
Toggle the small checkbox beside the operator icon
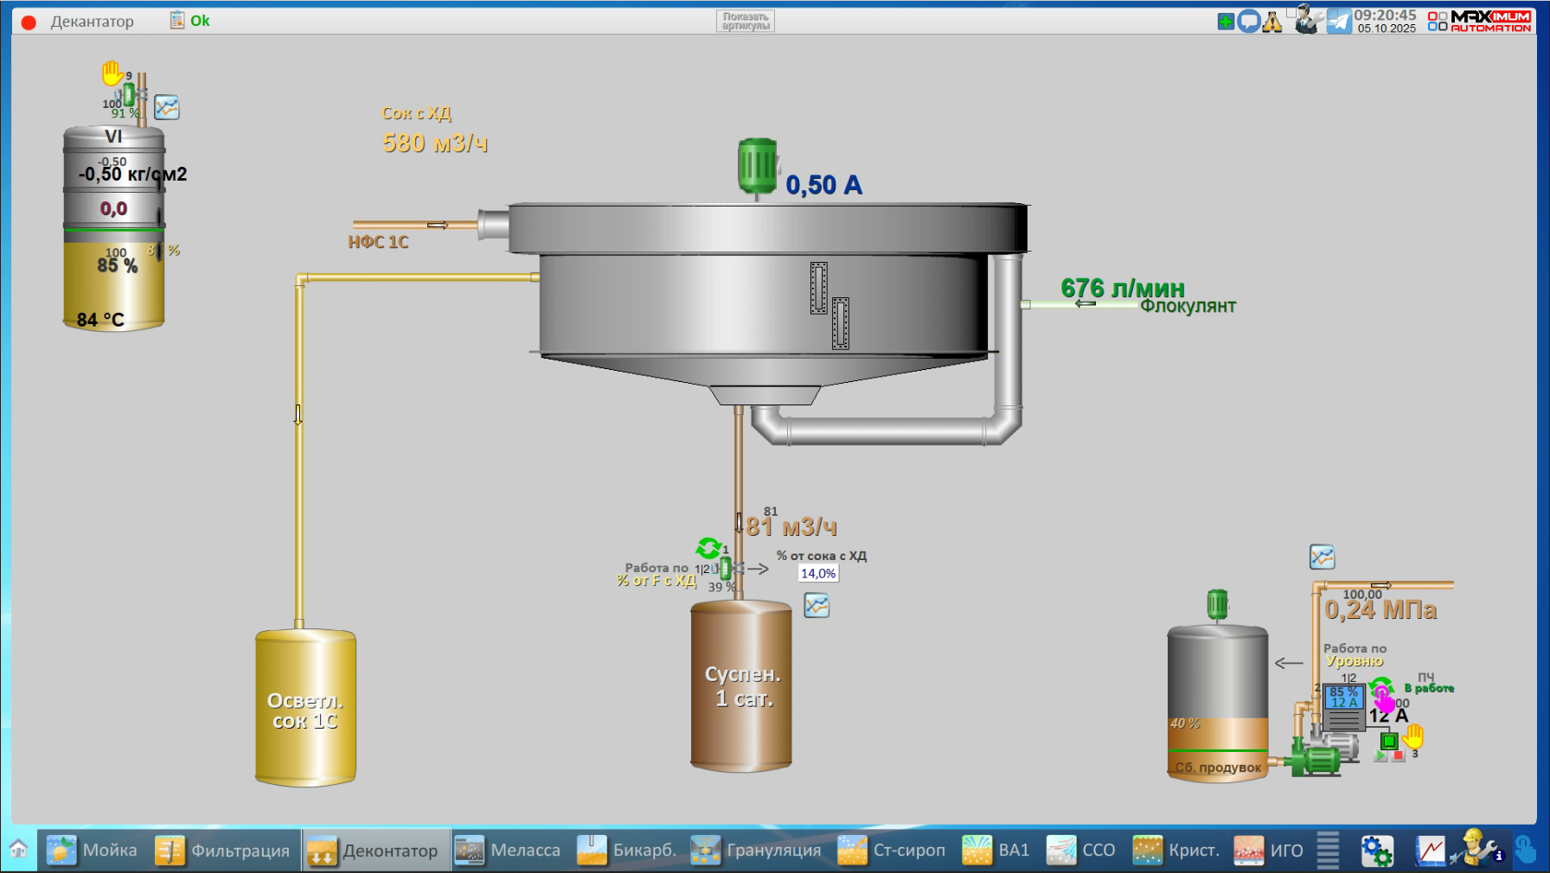pyautogui.click(x=1291, y=12)
